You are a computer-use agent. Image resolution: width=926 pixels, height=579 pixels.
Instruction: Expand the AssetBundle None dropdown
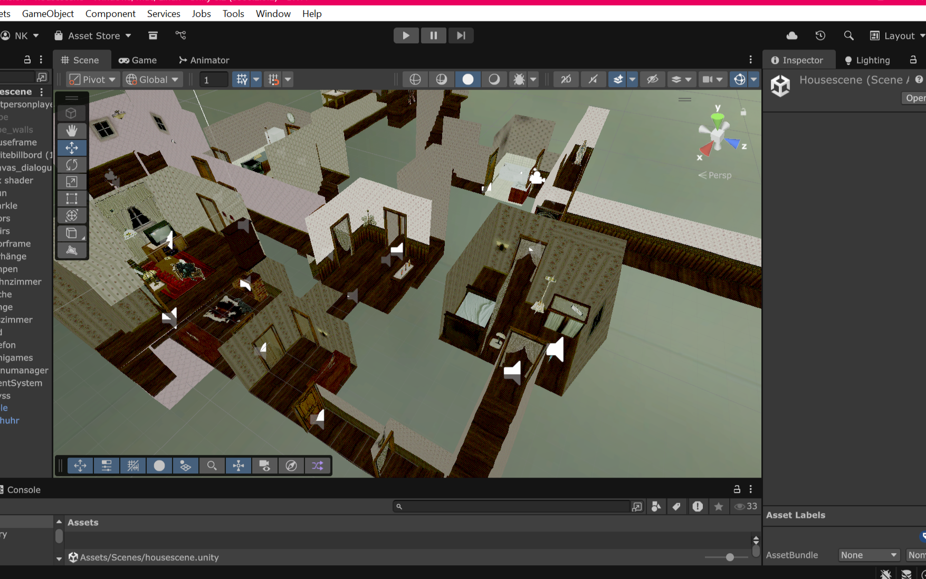point(868,555)
